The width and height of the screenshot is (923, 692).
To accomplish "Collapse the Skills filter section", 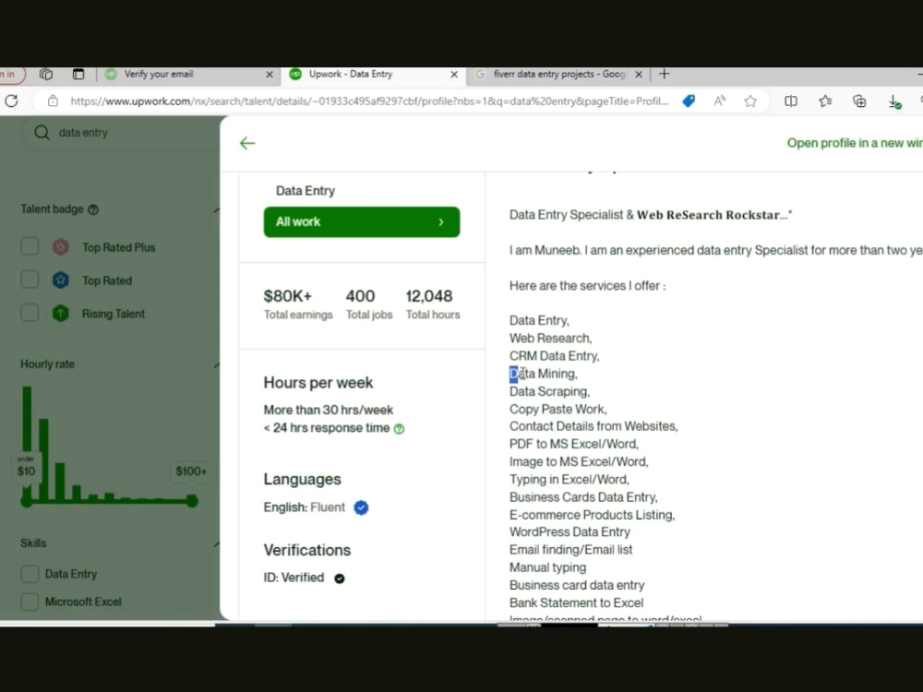I will click(216, 543).
